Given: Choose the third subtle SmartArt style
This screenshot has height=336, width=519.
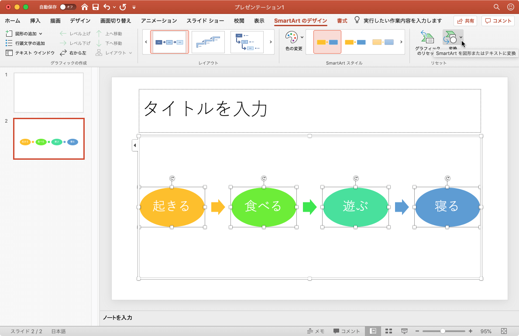Looking at the screenshot, I should point(383,42).
